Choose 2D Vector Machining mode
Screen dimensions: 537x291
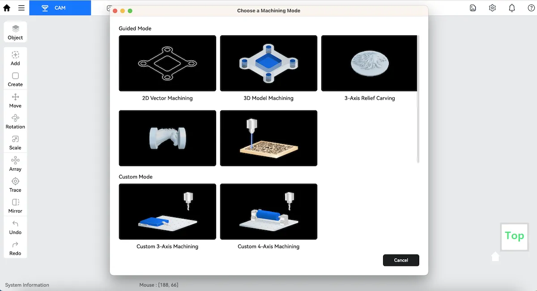coord(167,63)
